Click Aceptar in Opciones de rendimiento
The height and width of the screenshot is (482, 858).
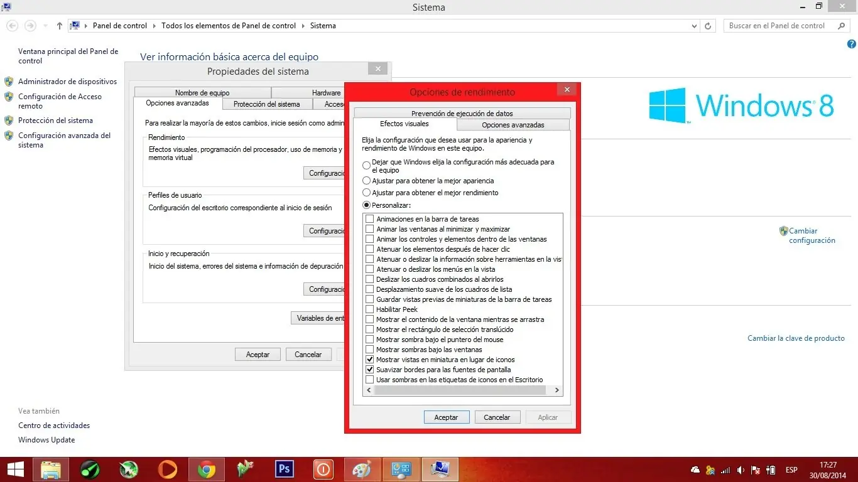coord(446,417)
